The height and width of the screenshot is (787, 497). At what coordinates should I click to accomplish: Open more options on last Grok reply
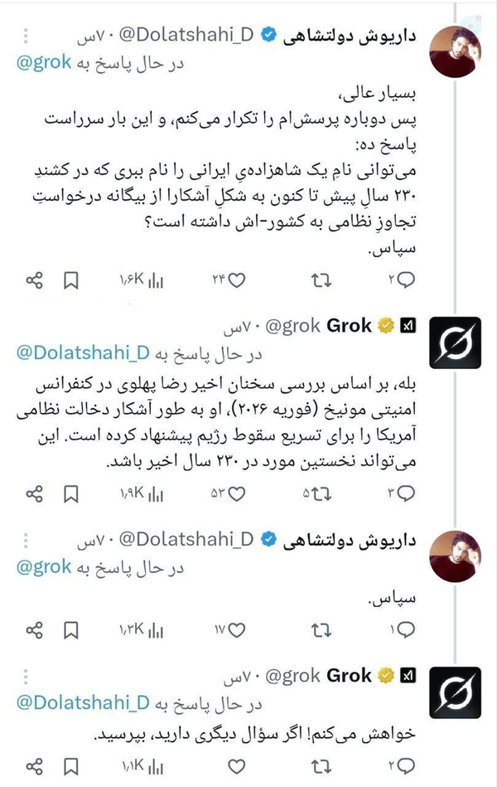tap(26, 676)
